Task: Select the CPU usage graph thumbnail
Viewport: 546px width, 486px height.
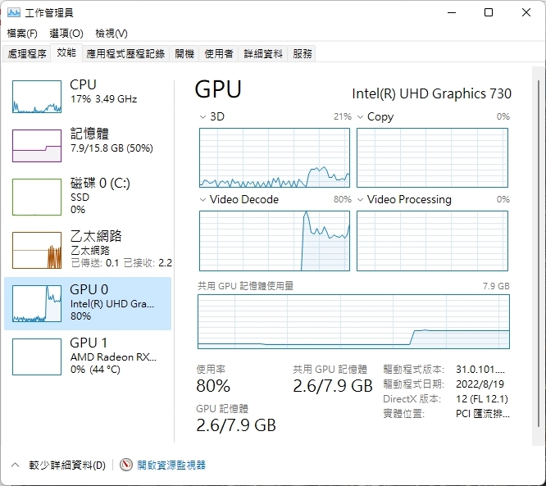Action: pos(37,97)
